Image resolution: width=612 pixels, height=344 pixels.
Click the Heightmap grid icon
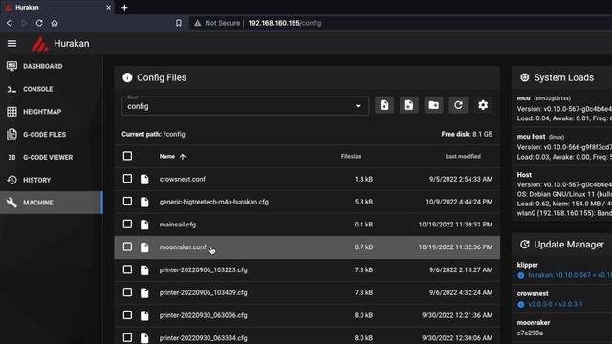pyautogui.click(x=11, y=112)
